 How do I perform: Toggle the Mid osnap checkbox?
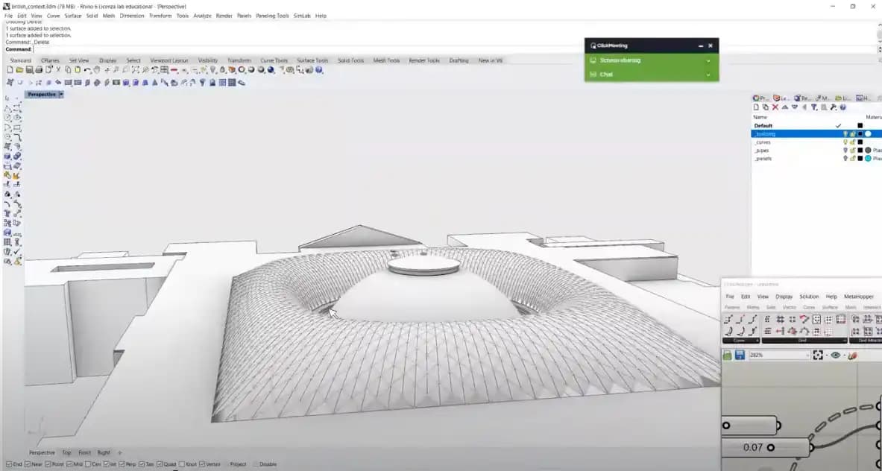pos(70,464)
